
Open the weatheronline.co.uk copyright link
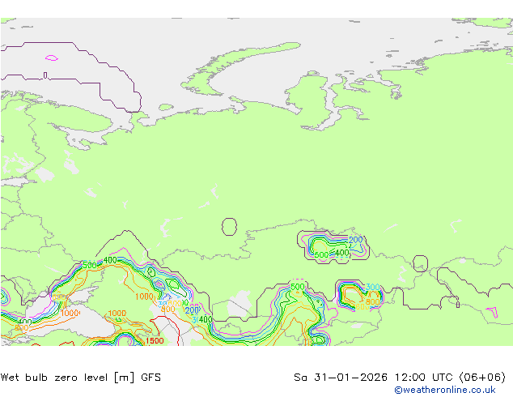click(x=445, y=390)
